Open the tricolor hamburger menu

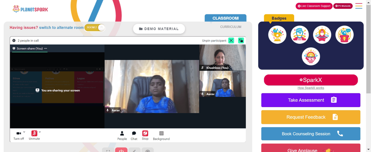click(x=359, y=6)
